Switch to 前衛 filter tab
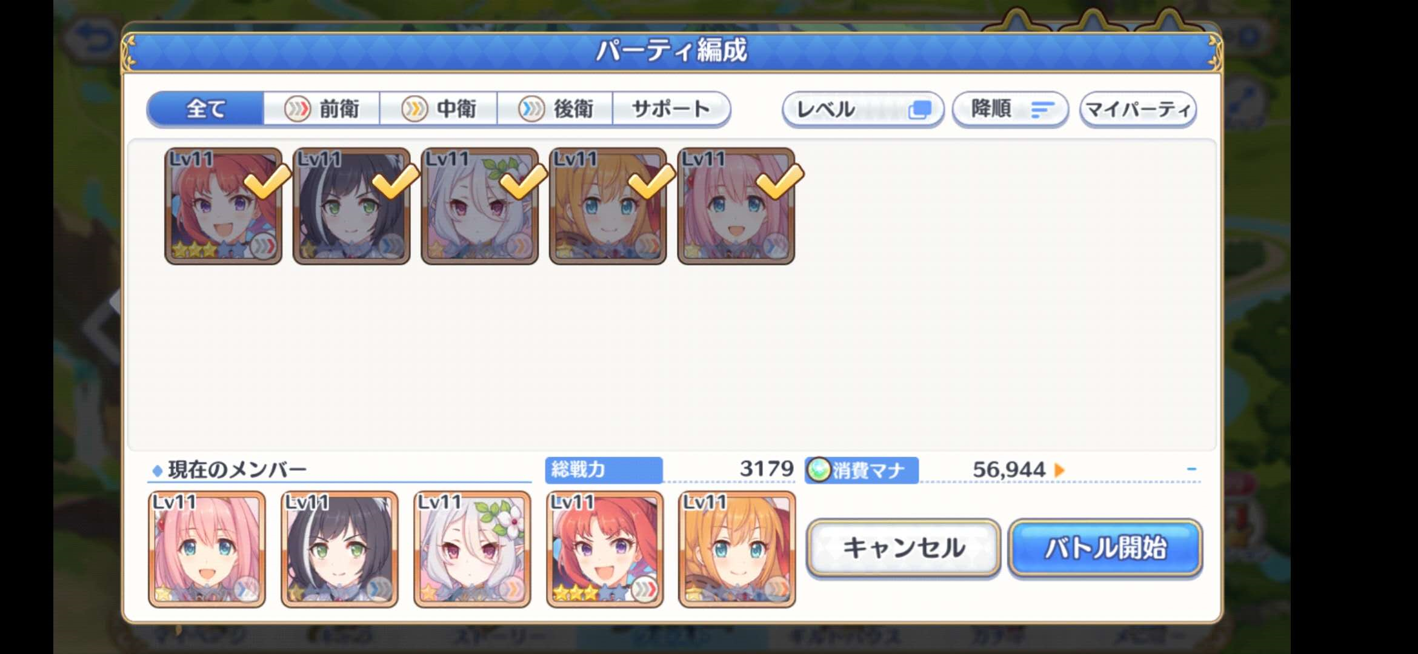This screenshot has width=1418, height=654. point(322,109)
